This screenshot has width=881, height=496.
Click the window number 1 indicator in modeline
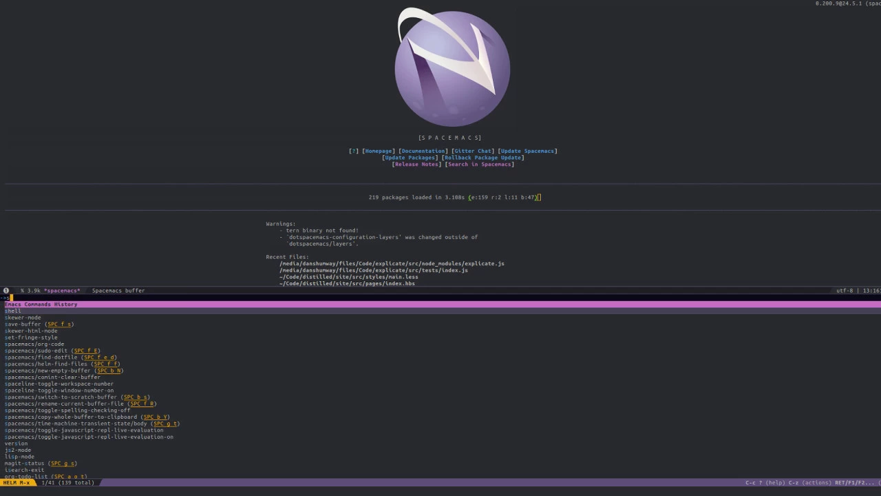[6, 291]
